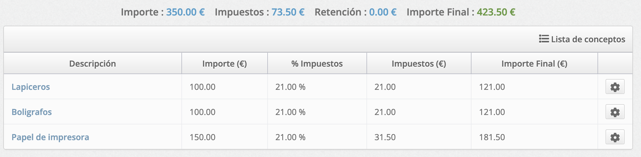The width and height of the screenshot is (641, 157).
Task: Open the Papel de impresora link
Action: pyautogui.click(x=50, y=137)
